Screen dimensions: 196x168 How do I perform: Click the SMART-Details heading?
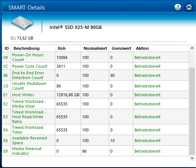[x=26, y=8]
